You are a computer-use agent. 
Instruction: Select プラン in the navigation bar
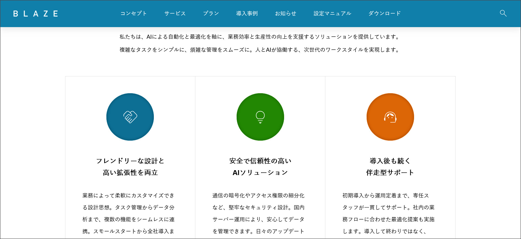pos(211,13)
